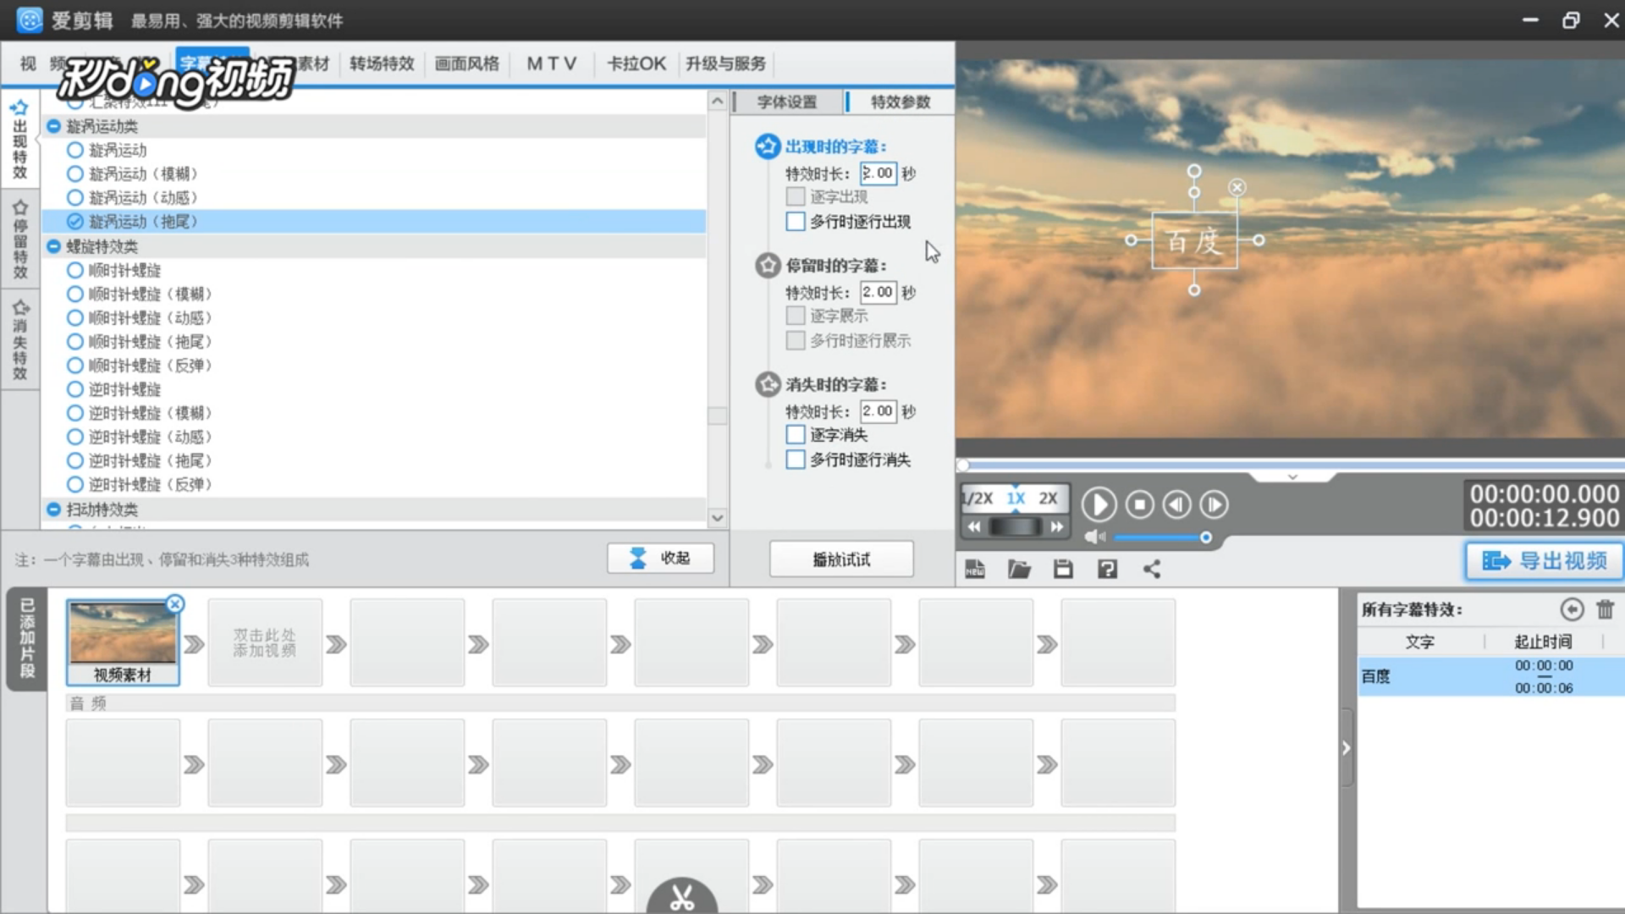Click the 已添加片段 side tab

point(27,639)
